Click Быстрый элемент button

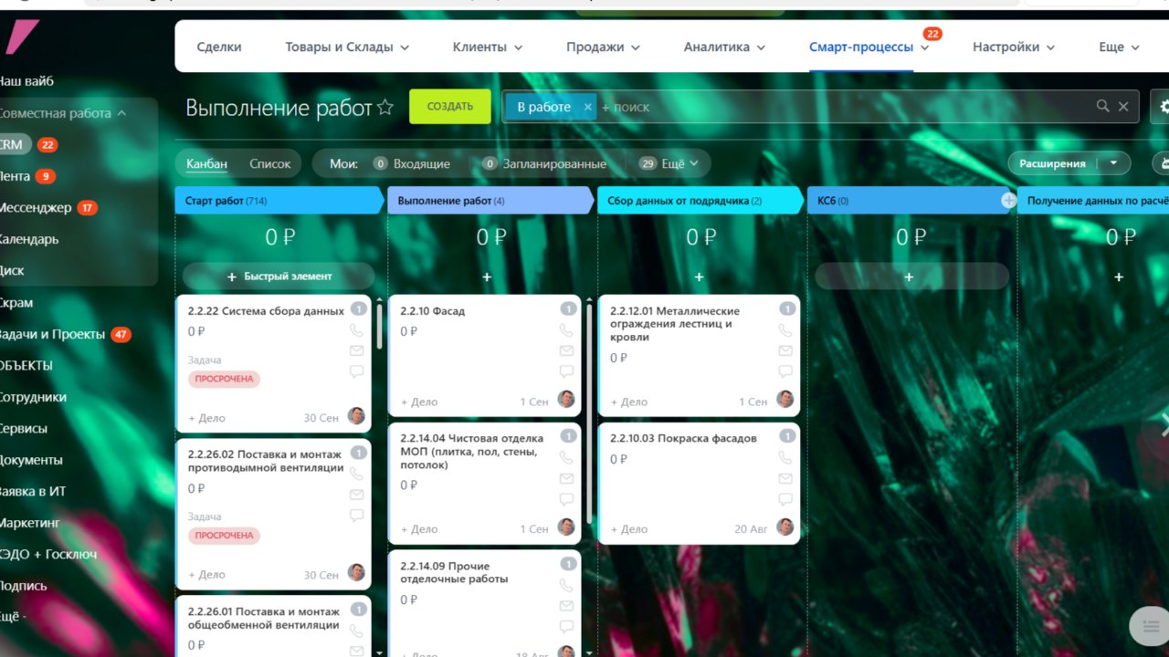279,276
